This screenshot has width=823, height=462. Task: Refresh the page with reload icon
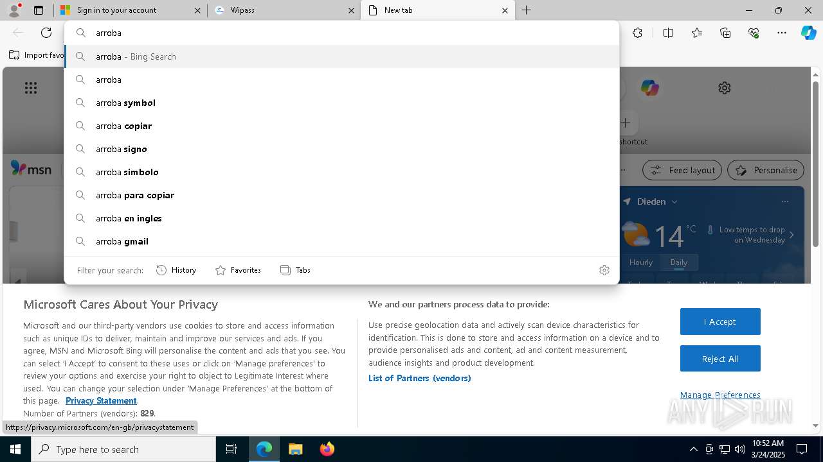(x=46, y=33)
